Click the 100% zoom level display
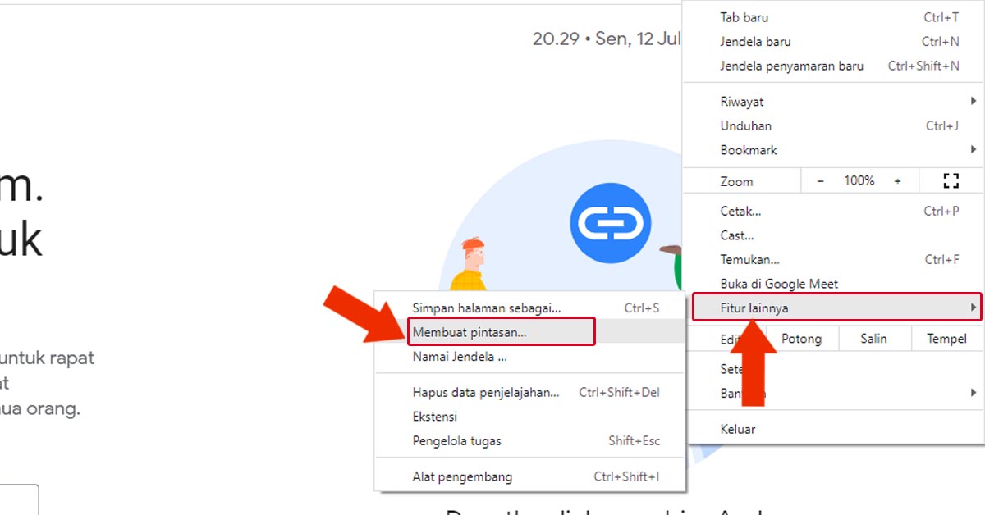985x515 pixels. click(x=859, y=180)
